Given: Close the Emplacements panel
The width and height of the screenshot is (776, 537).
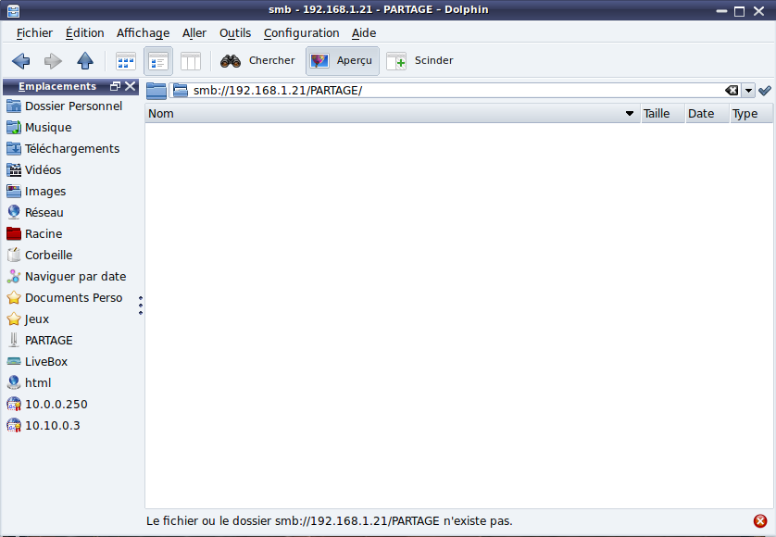Looking at the screenshot, I should (x=131, y=86).
